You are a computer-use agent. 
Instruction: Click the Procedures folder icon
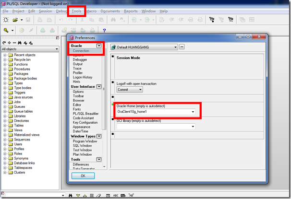tap(10, 69)
